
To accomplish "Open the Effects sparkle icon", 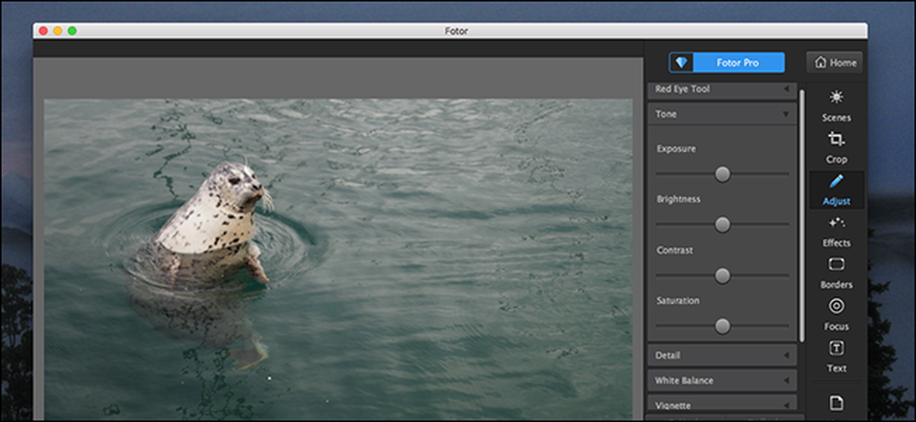I will pos(836,222).
